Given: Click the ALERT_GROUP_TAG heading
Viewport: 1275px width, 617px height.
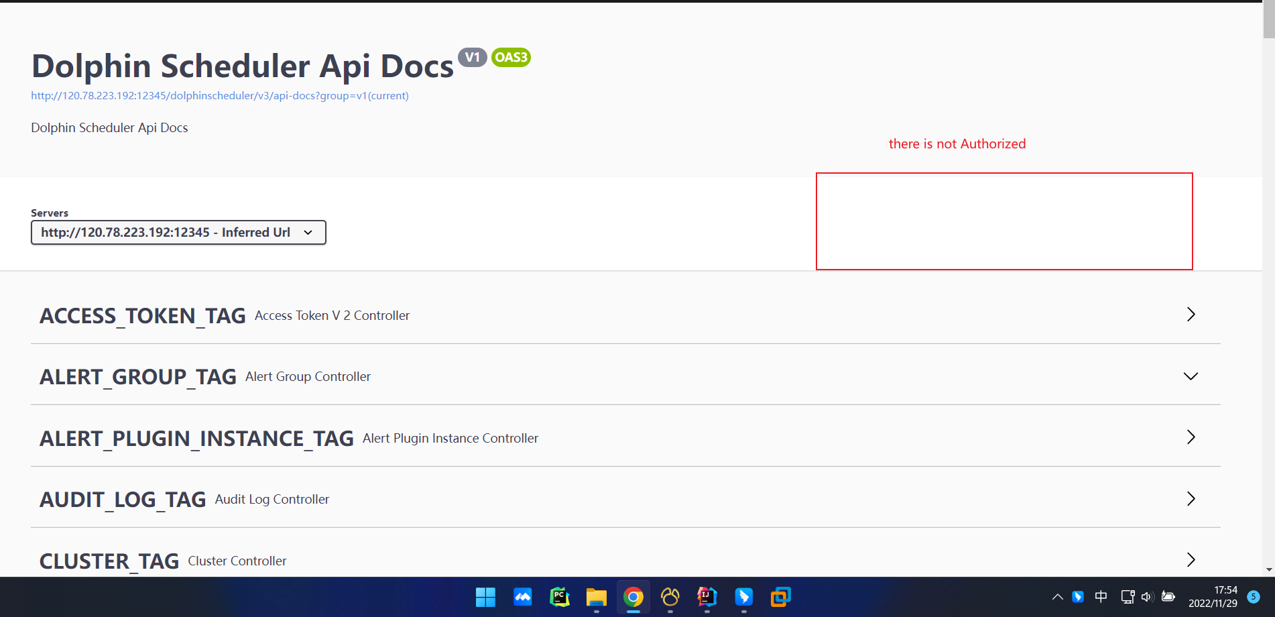Looking at the screenshot, I should coord(138,377).
